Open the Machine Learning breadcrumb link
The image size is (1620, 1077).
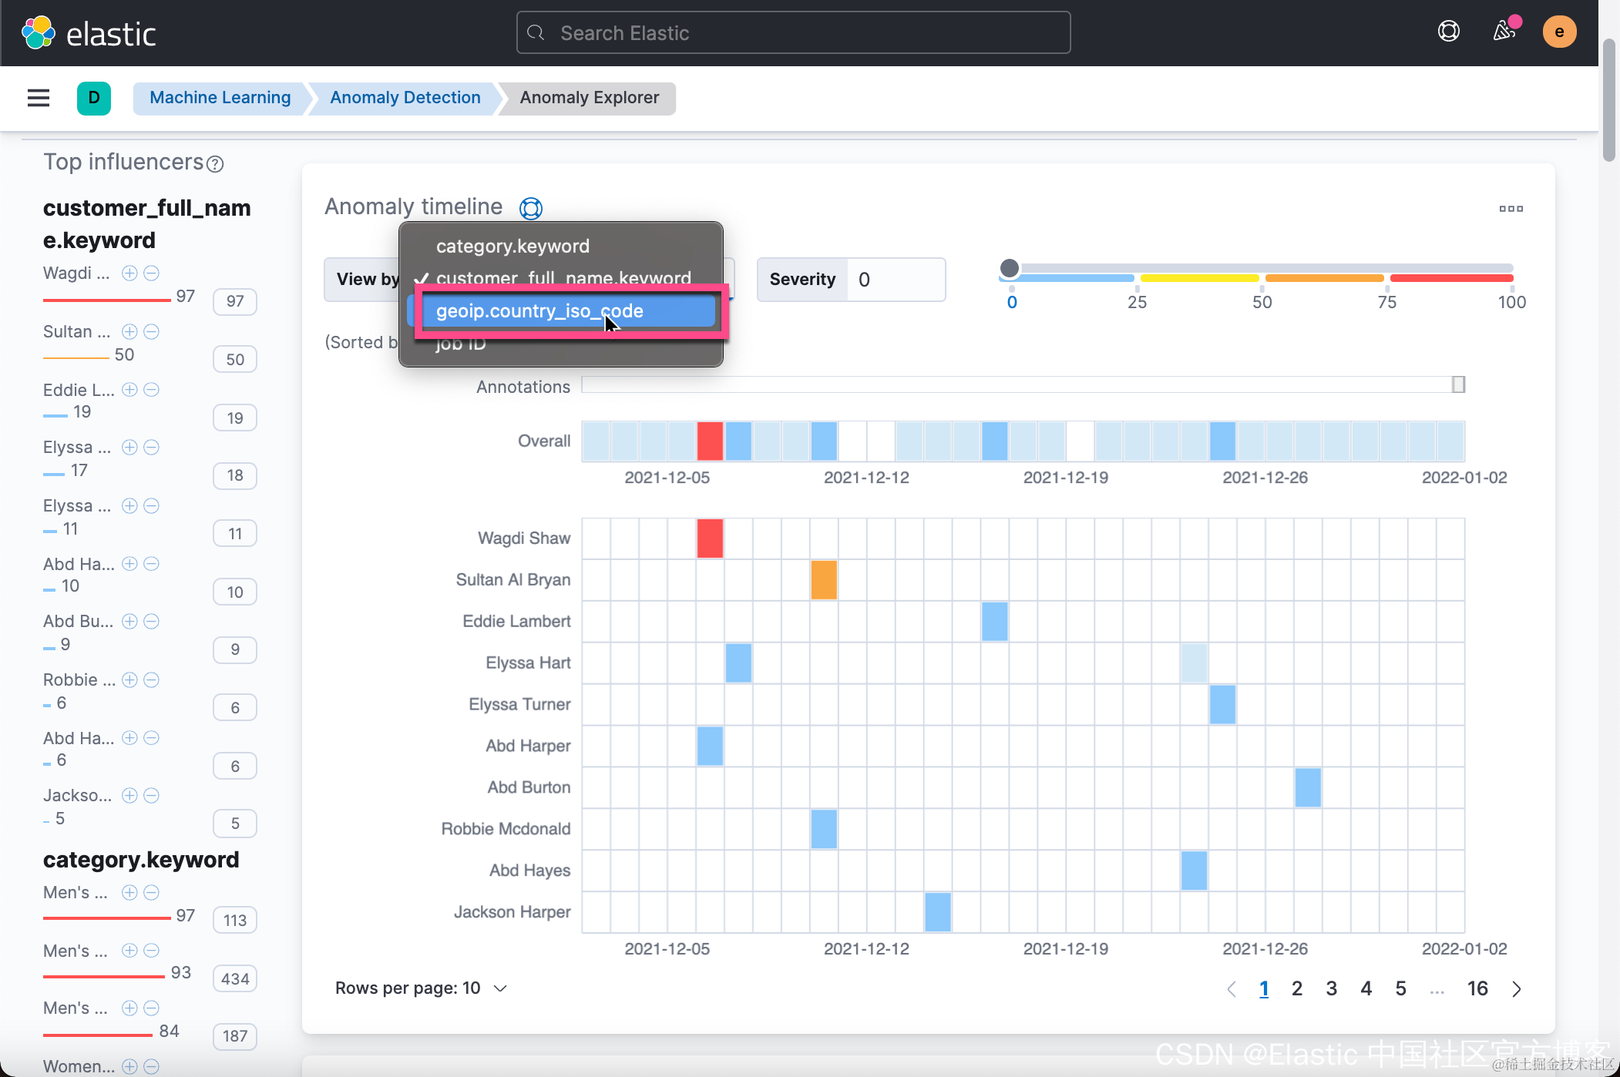tap(220, 98)
